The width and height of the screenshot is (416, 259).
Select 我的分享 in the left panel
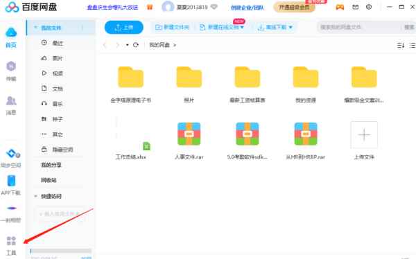point(51,165)
